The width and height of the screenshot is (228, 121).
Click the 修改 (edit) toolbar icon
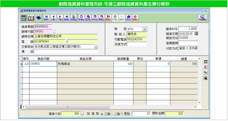coord(95,18)
